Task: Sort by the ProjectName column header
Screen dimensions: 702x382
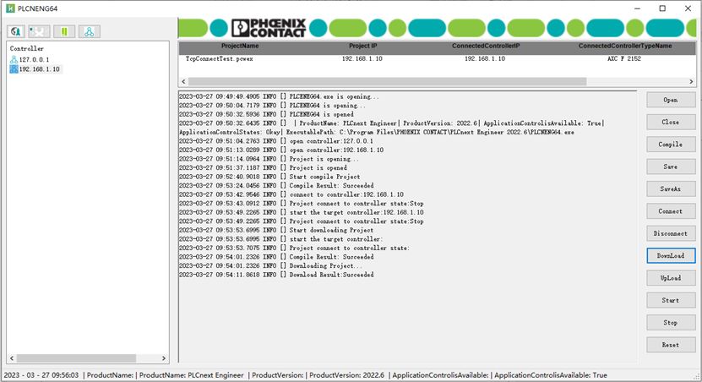Action: [x=239, y=46]
